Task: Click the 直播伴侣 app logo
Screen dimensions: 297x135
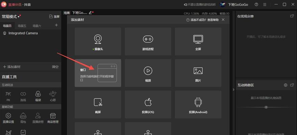Action: pos(4,4)
